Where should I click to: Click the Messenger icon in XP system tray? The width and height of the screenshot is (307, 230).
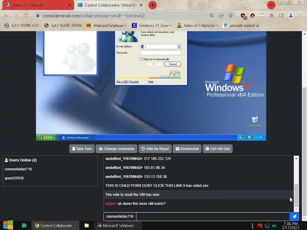[x=241, y=137]
